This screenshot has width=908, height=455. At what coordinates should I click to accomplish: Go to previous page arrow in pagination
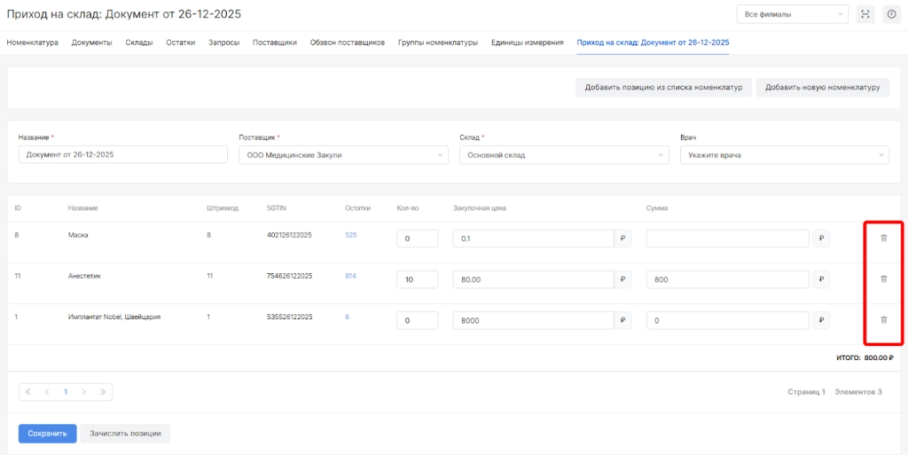47,391
